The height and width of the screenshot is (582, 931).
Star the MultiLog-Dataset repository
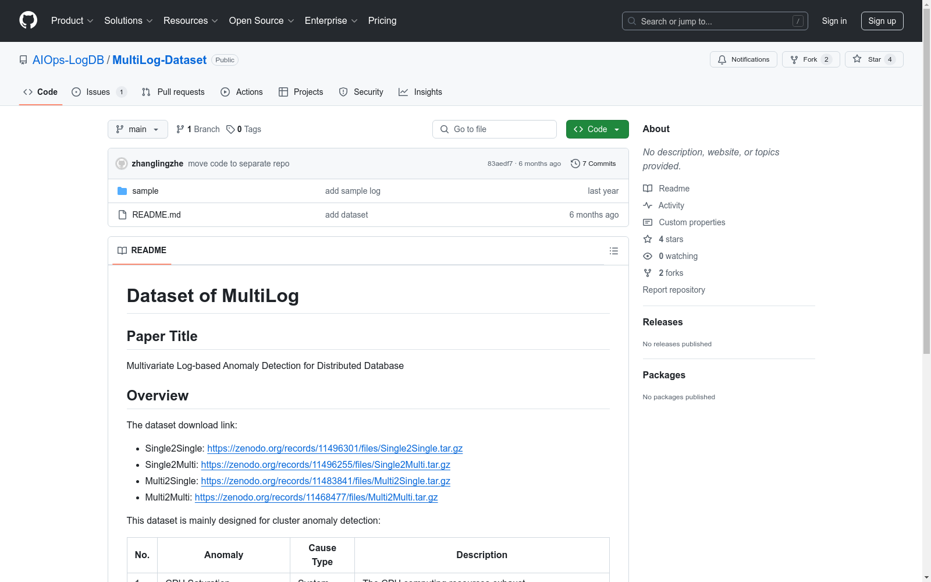873,59
